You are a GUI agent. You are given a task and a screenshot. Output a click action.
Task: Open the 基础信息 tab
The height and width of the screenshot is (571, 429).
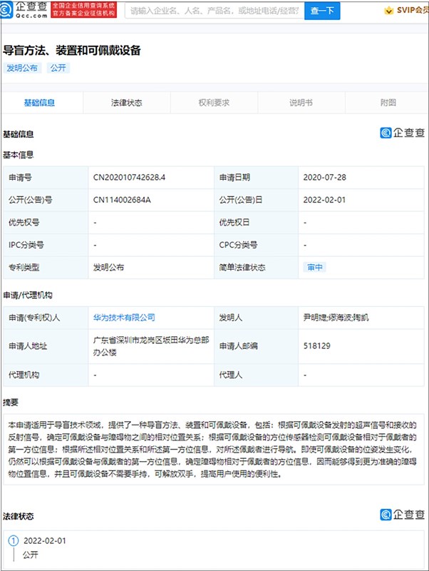point(39,103)
